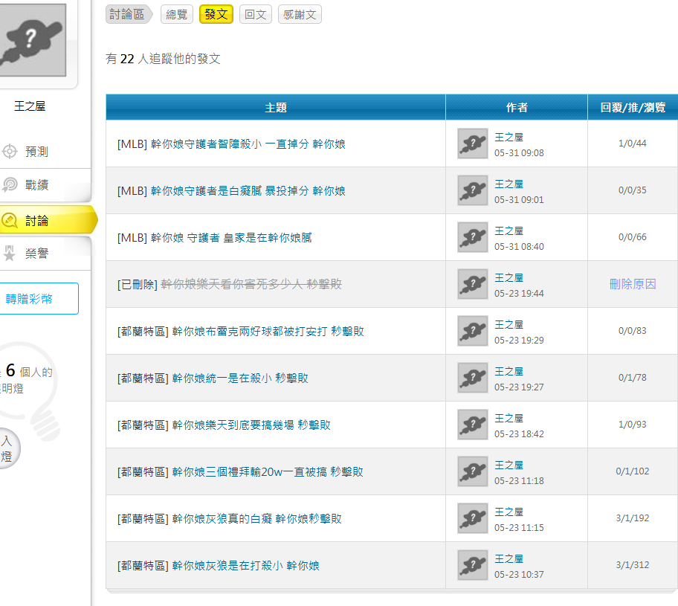Click the stats value 0/0/66
The width and height of the screenshot is (678, 606).
tap(633, 237)
